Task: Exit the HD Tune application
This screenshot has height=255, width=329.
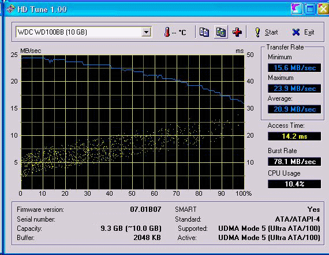Action: click(303, 32)
